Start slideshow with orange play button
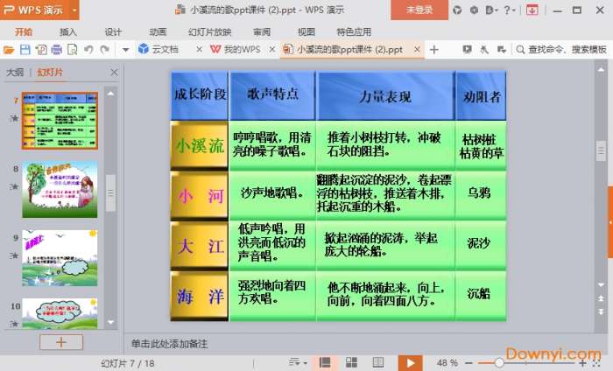Image resolution: width=613 pixels, height=371 pixels. [x=409, y=362]
